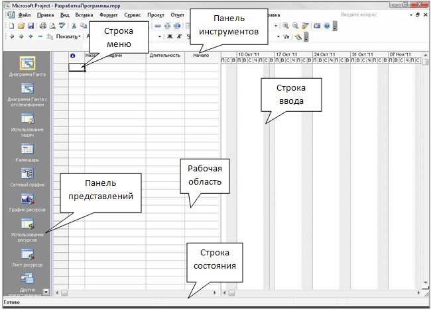This screenshot has height=311, width=431.
Task: Open the Проект menu
Action: (x=156, y=15)
